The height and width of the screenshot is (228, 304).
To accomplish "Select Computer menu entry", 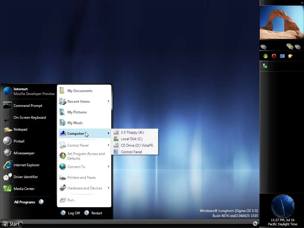I will (x=85, y=133).
